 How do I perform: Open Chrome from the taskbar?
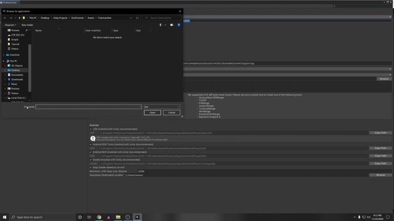(x=99, y=217)
